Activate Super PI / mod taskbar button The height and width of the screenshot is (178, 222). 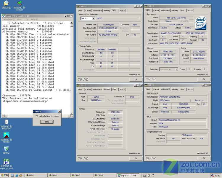pos(128,176)
